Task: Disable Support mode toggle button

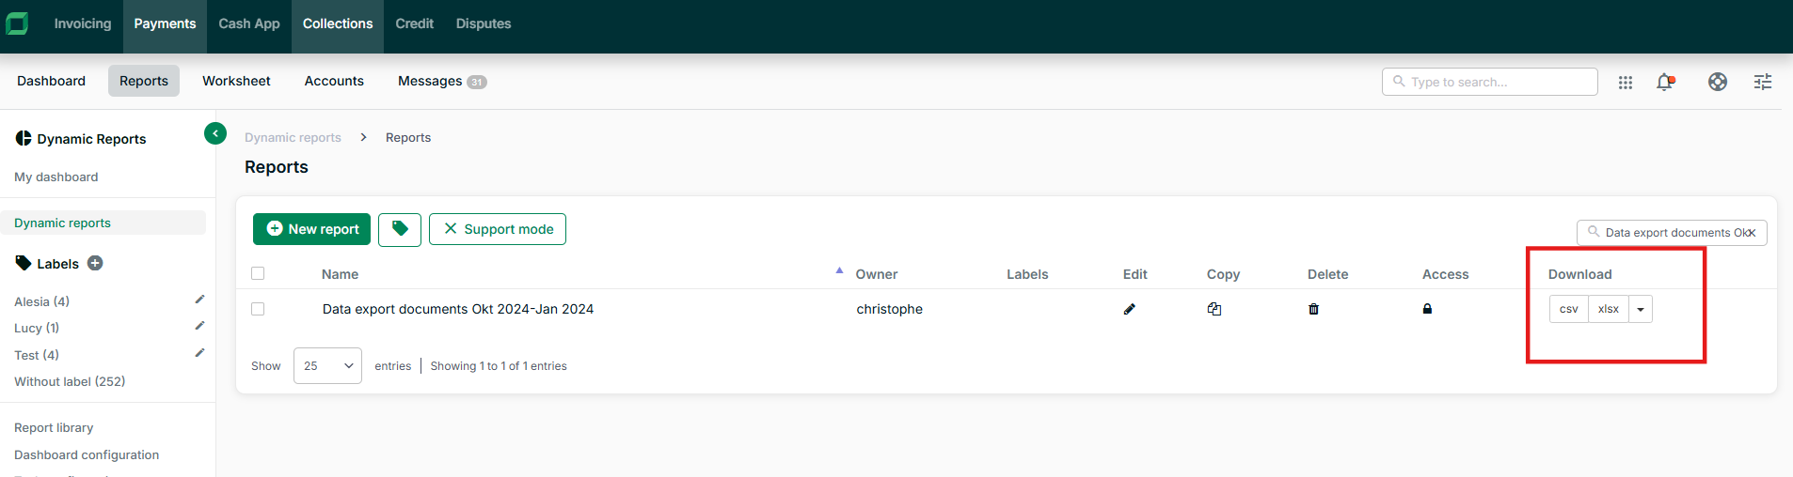Action: point(498,229)
